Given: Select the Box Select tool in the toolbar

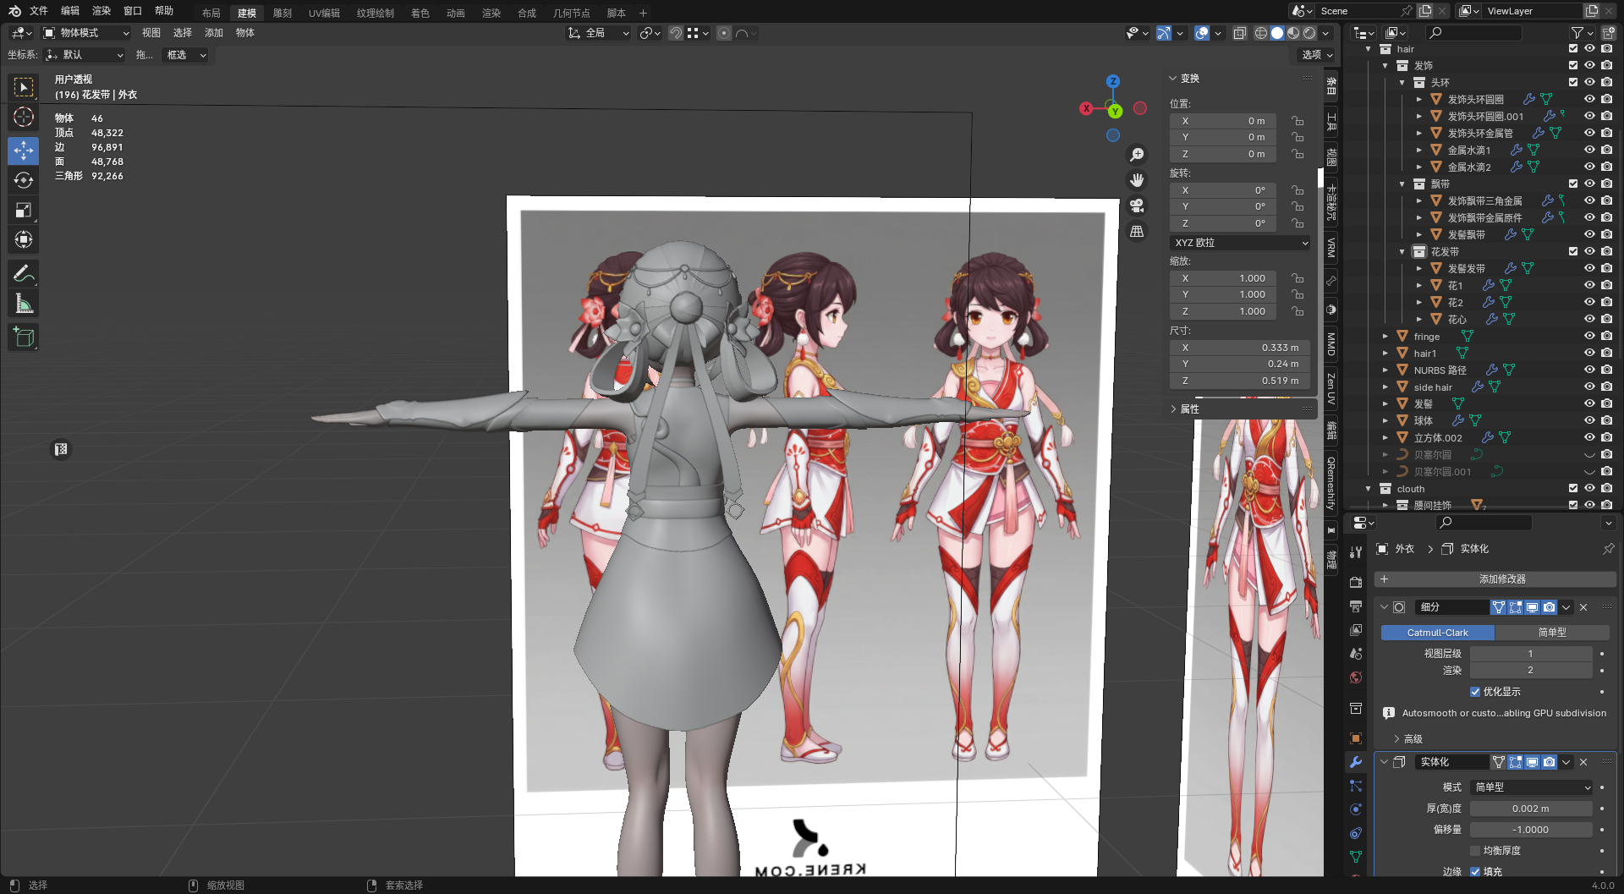Looking at the screenshot, I should coord(24,87).
